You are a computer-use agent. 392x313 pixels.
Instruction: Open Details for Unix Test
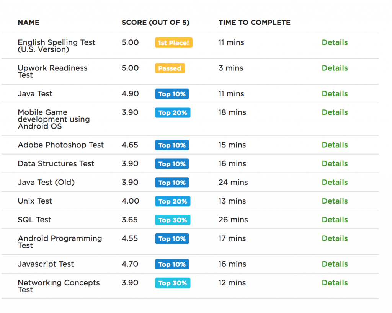pos(335,201)
